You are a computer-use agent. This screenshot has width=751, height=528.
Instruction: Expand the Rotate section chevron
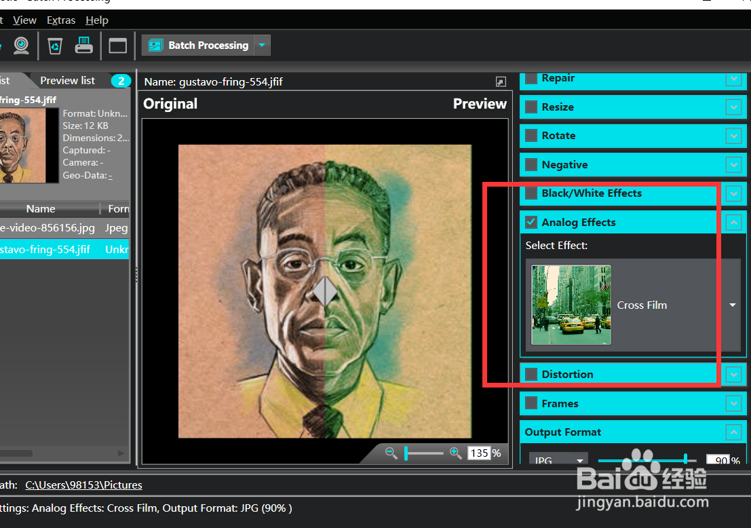tap(734, 136)
